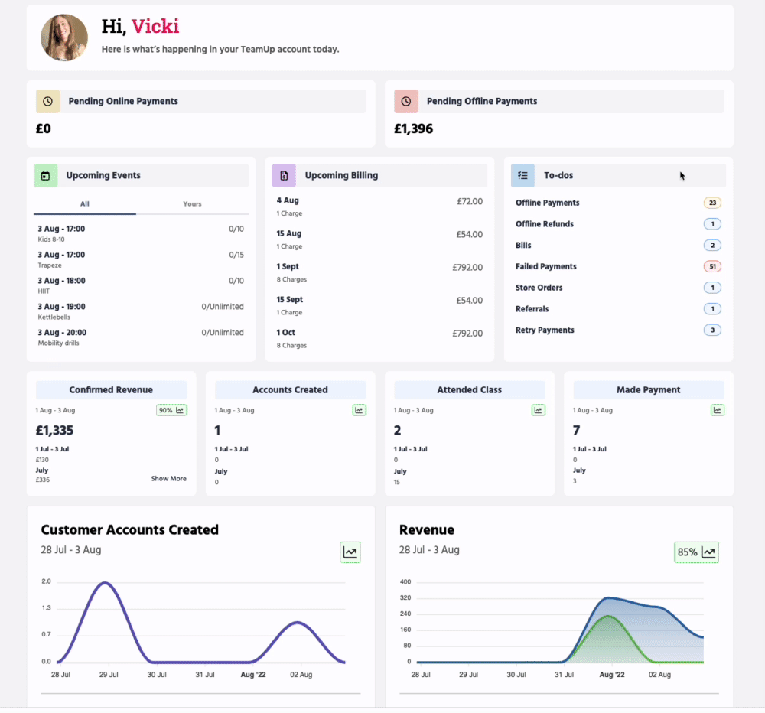Click the Upcoming Billing invoice icon

pos(284,176)
